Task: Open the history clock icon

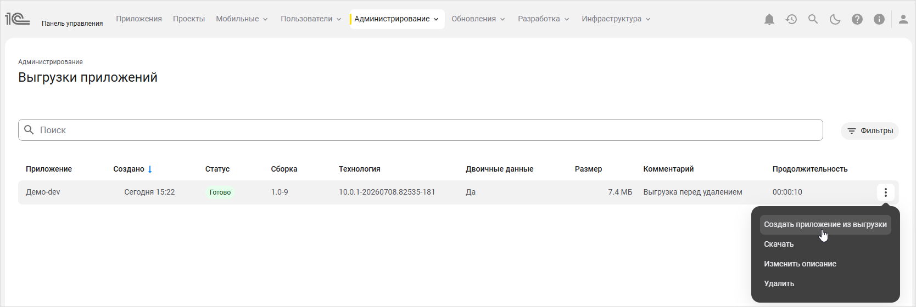Action: (x=791, y=19)
